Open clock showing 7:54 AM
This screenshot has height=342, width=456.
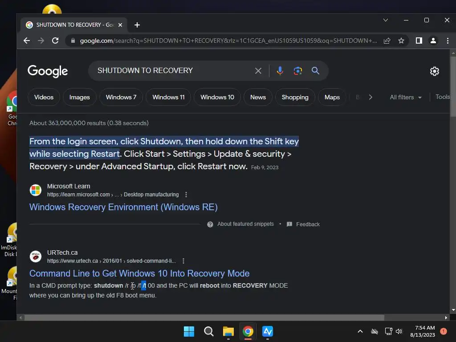click(x=423, y=331)
